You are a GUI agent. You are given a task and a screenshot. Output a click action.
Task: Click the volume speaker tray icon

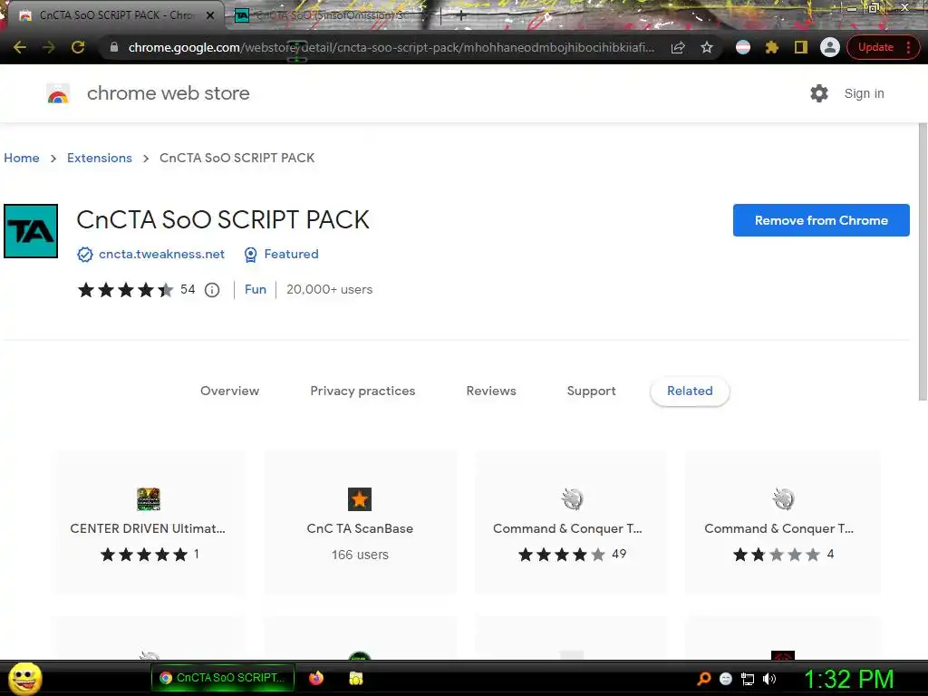tap(769, 680)
